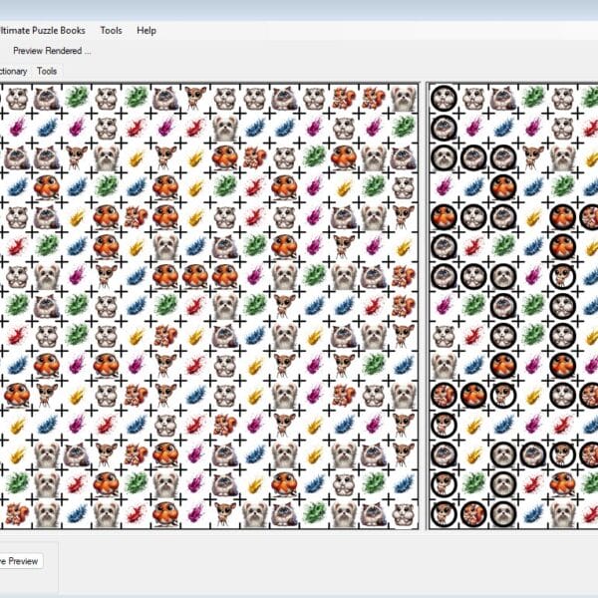Select the robin in the left puzzle's bottom row
This screenshot has height=598, width=598.
164,513
